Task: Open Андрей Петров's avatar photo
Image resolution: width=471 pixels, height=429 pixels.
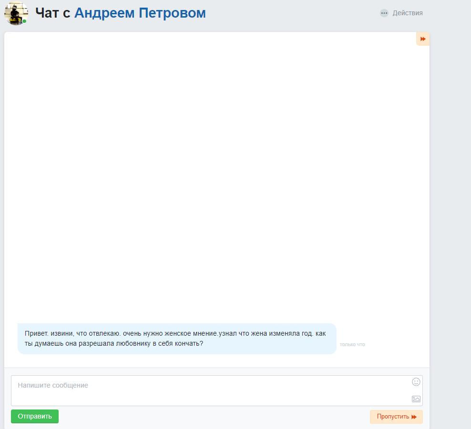Action: 16,13
